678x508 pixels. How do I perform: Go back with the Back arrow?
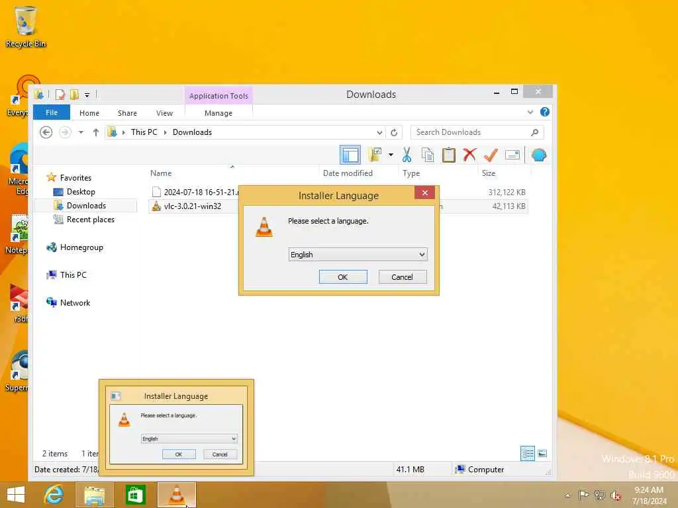click(46, 132)
